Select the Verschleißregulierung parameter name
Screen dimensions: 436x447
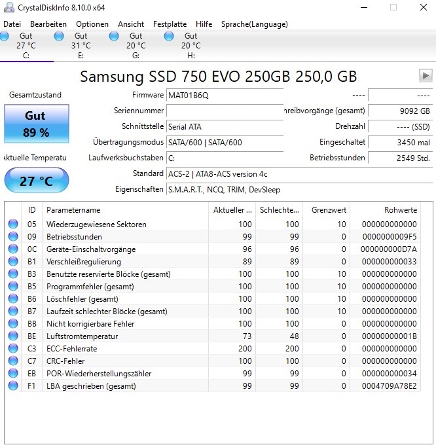(84, 262)
